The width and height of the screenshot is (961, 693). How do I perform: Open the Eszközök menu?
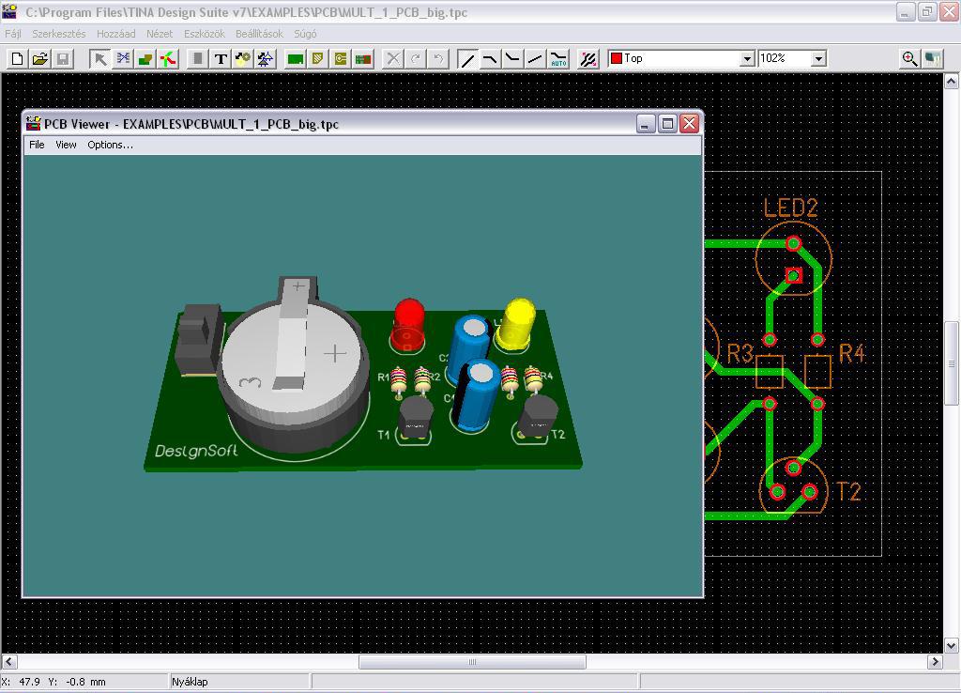(x=205, y=34)
